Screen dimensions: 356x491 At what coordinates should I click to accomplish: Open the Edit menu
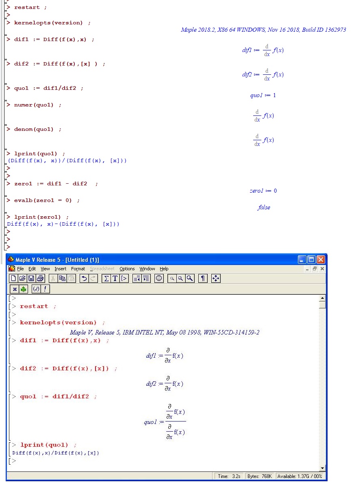click(32, 269)
